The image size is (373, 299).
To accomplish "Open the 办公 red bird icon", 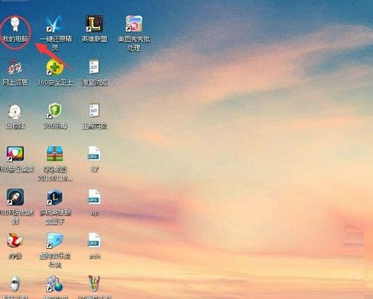I will click(15, 241).
